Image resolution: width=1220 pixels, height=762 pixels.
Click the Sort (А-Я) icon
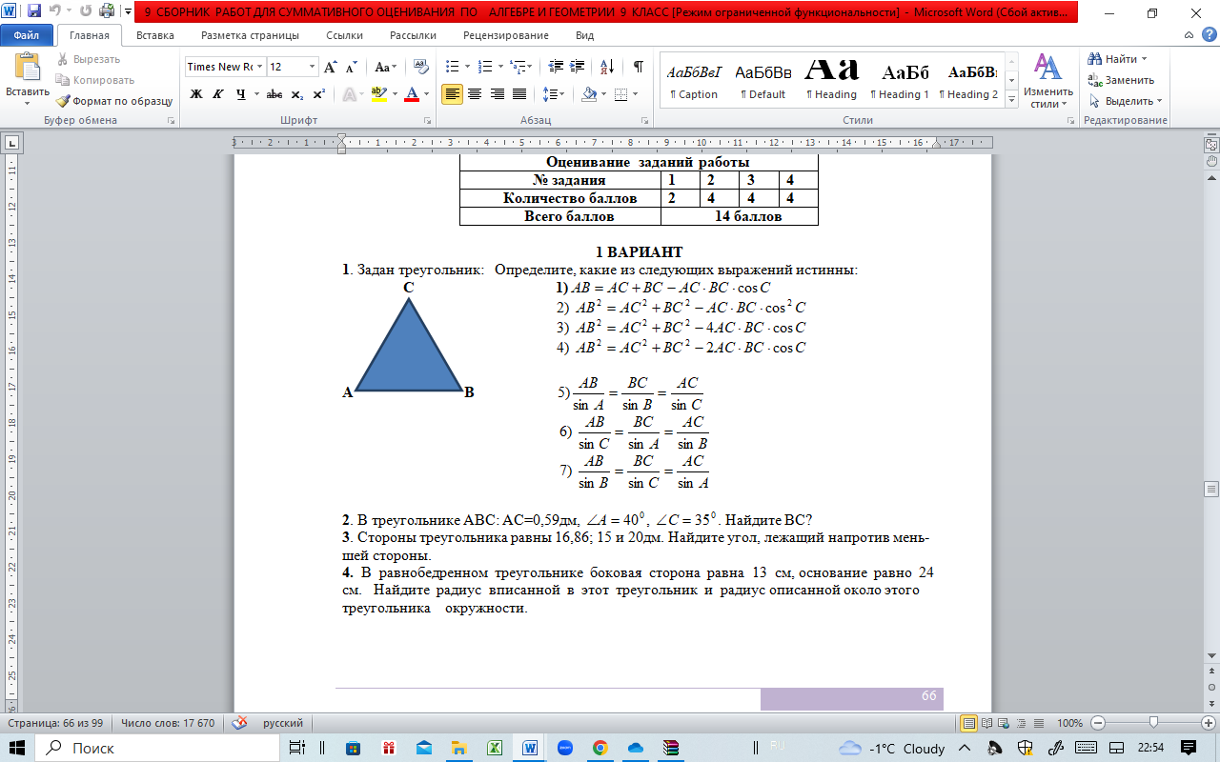pyautogui.click(x=607, y=67)
